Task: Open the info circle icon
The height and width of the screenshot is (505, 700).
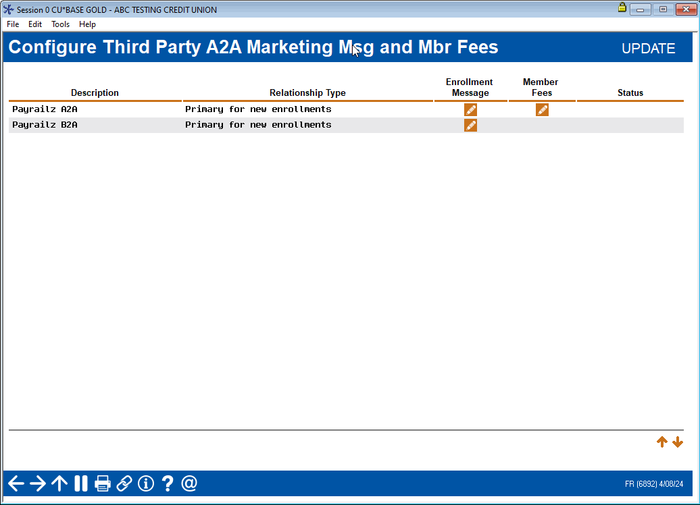Action: click(x=146, y=483)
